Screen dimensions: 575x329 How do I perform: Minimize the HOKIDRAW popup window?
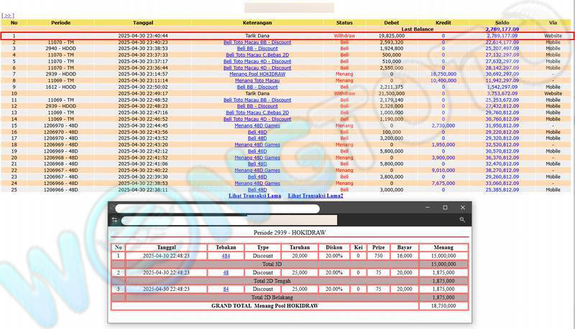tap(427, 208)
